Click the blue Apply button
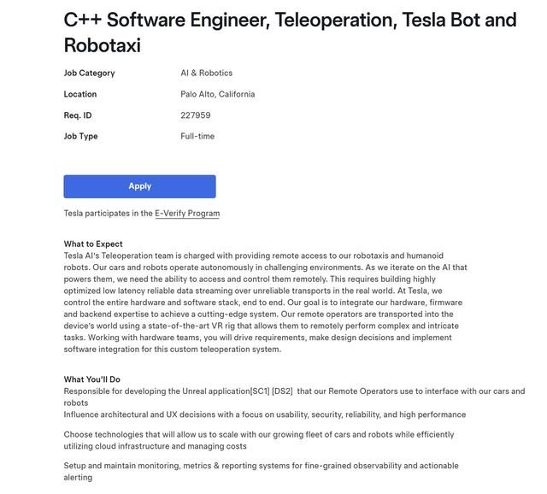 (139, 186)
